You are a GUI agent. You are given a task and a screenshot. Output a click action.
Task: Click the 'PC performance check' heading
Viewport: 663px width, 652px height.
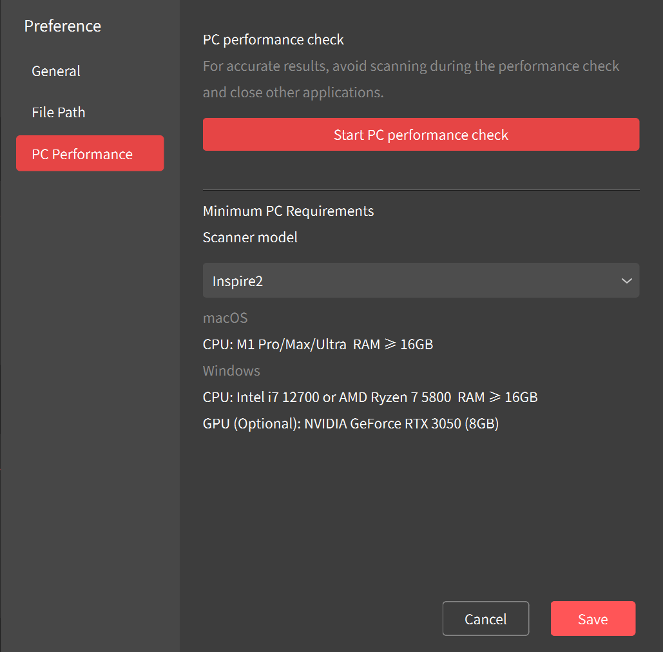click(273, 39)
